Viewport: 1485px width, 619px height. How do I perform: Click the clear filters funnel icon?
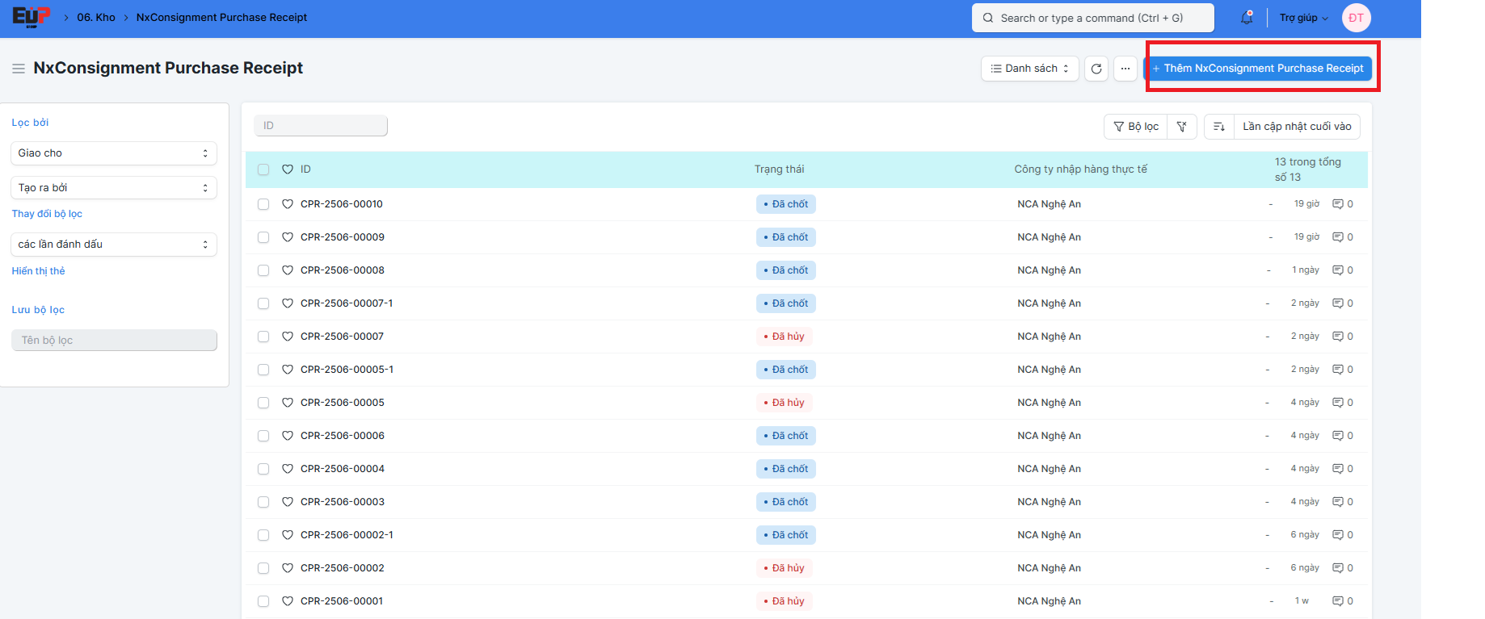coord(1181,127)
